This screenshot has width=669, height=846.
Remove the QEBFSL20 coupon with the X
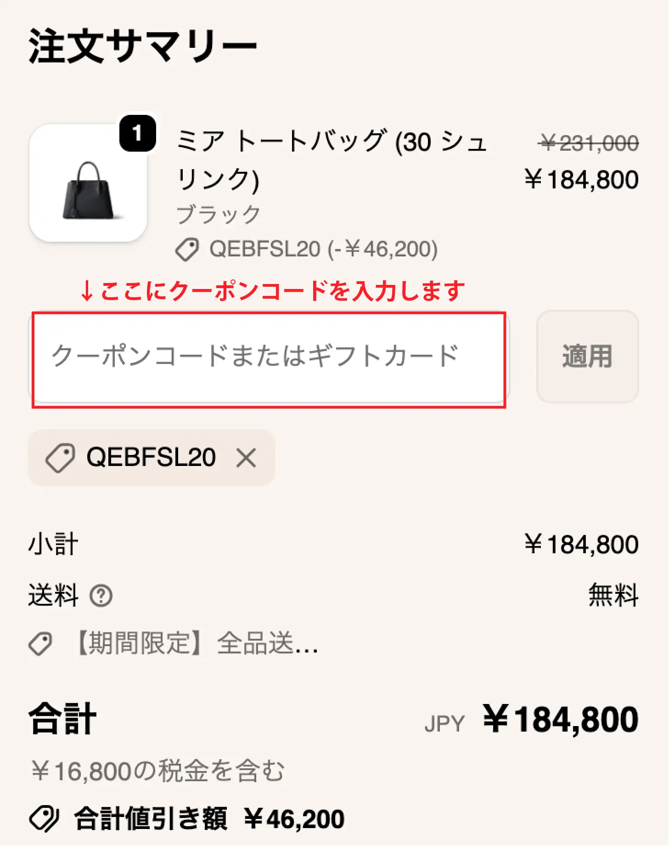click(x=246, y=458)
